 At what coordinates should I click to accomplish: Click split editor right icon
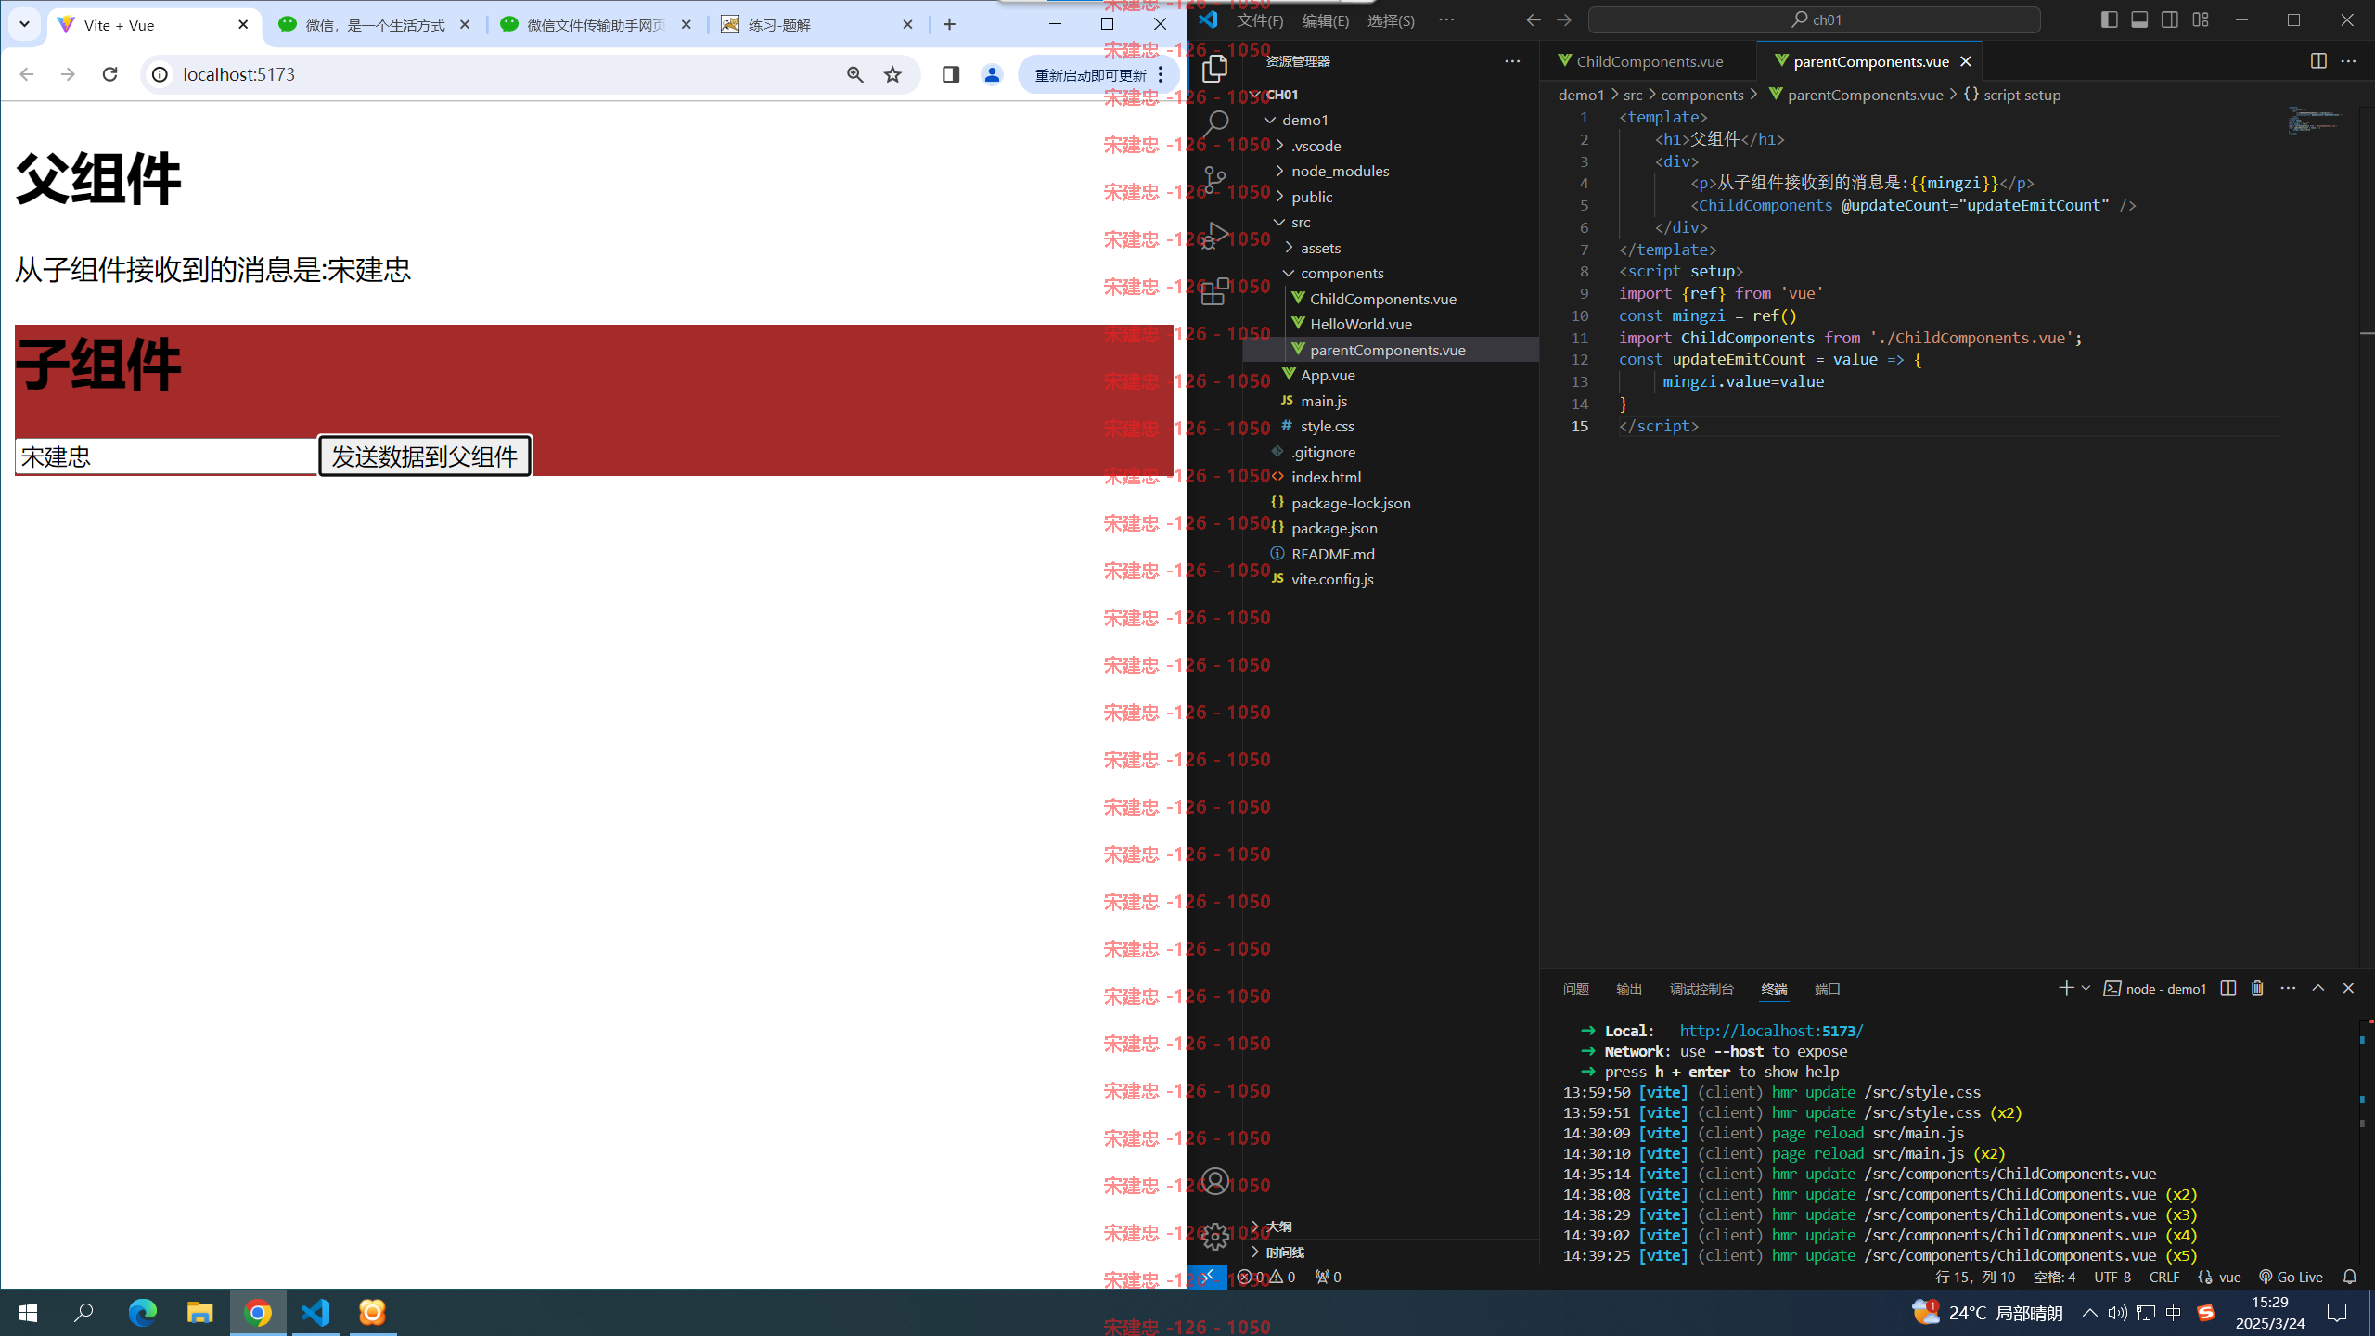click(2317, 61)
